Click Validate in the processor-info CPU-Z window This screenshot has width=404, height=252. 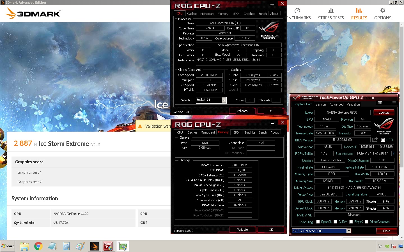tap(242, 111)
